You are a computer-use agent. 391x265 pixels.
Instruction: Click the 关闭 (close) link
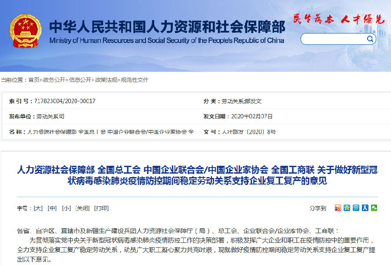[82, 208]
